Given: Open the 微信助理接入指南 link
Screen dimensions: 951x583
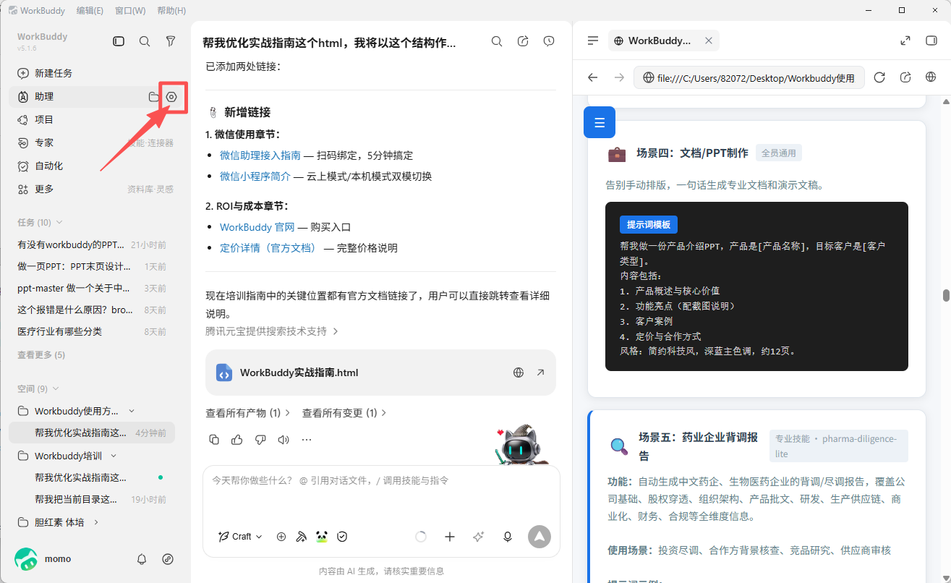Looking at the screenshot, I should (260, 155).
